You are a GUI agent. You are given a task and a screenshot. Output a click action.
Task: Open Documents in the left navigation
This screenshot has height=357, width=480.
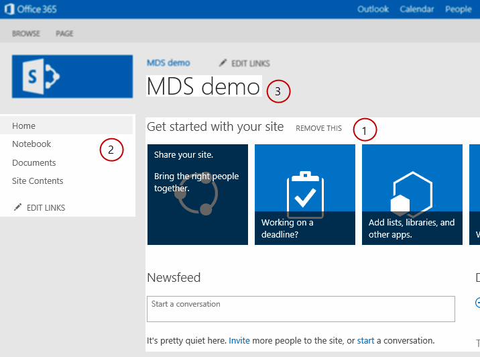coord(34,162)
